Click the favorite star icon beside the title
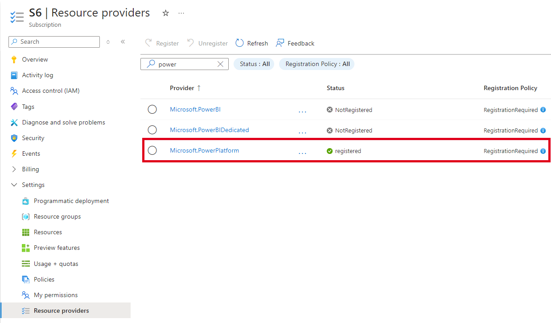Viewport: 551px width, 323px height. point(166,13)
